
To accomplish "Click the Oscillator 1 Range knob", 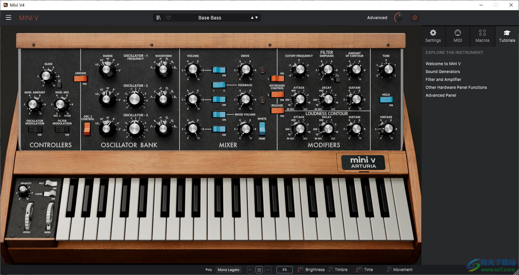I will [x=107, y=69].
